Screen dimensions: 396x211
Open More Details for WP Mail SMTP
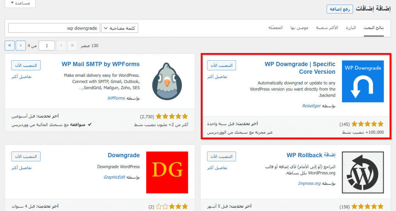[22, 77]
